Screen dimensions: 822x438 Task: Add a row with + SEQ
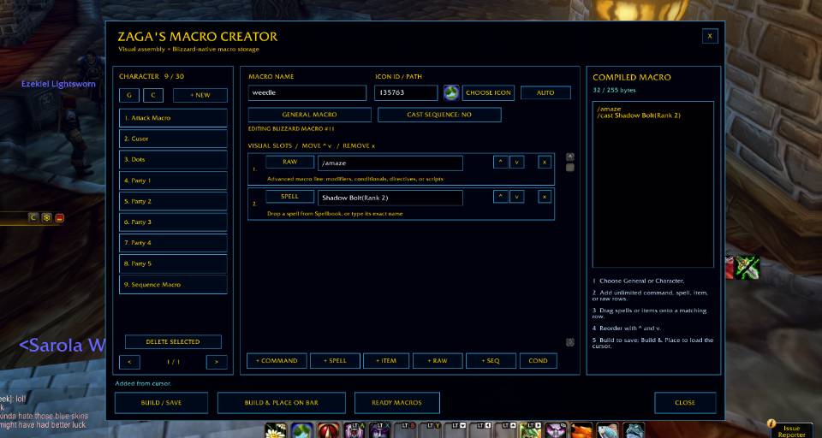coord(491,361)
